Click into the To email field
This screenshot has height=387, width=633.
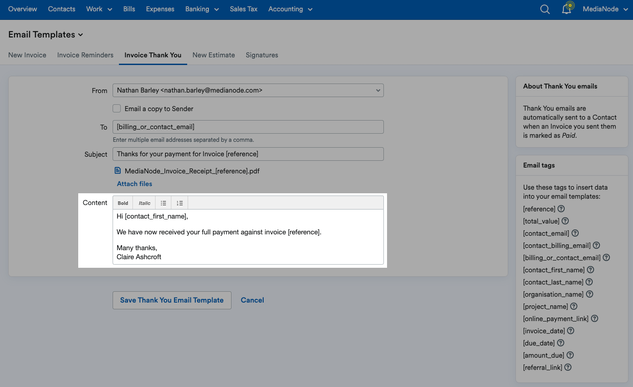pos(248,127)
